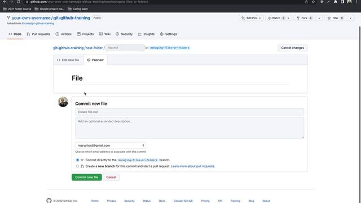Click the file name input field
361x203 pixels.
[x=125, y=48]
